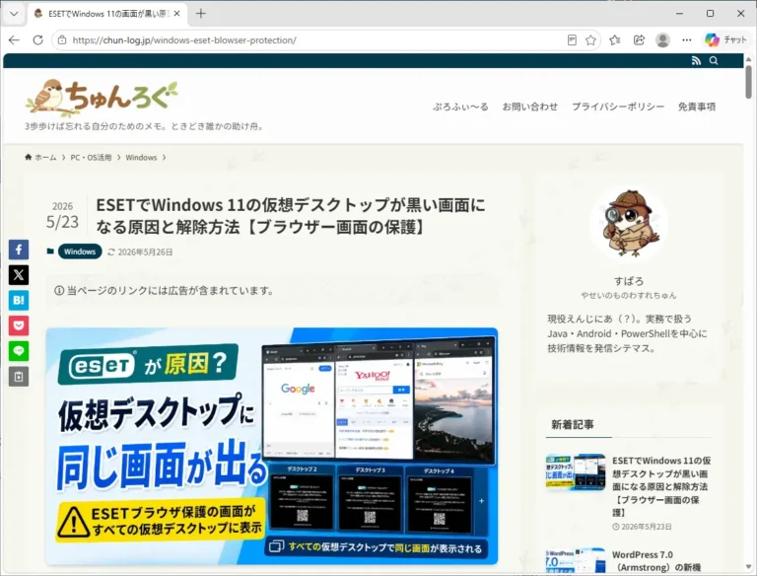The image size is (757, 576).
Task: Click the share page icon
Action: point(639,40)
